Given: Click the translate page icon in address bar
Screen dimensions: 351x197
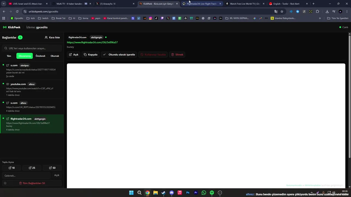Looking at the screenshot, I should tap(276, 11).
